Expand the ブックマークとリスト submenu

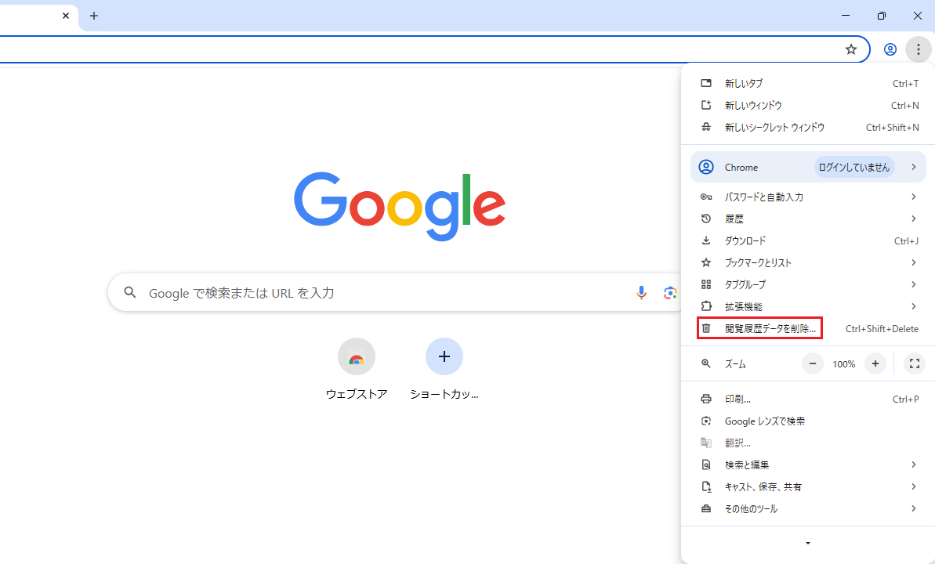(807, 262)
